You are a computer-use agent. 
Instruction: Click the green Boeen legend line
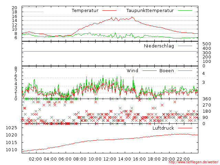point(185,70)
